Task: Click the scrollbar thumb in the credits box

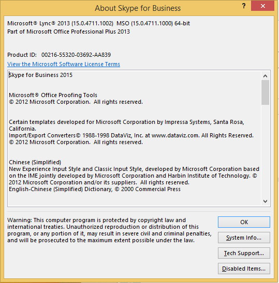Action: (x=265, y=92)
